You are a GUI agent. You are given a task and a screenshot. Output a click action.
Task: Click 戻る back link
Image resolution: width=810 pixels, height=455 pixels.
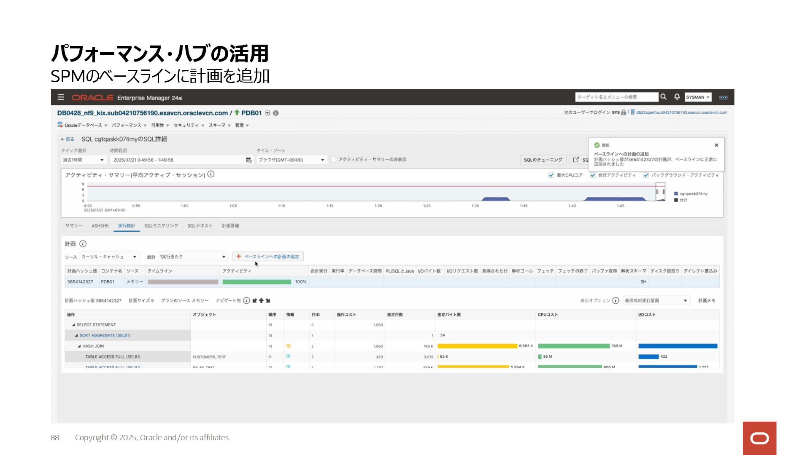[67, 139]
